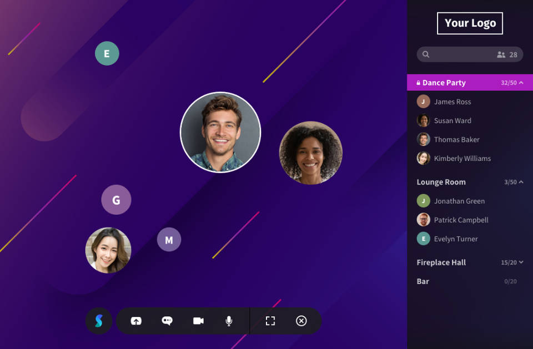
Task: Expand the Fireplace Hall room
Action: pyautogui.click(x=521, y=262)
